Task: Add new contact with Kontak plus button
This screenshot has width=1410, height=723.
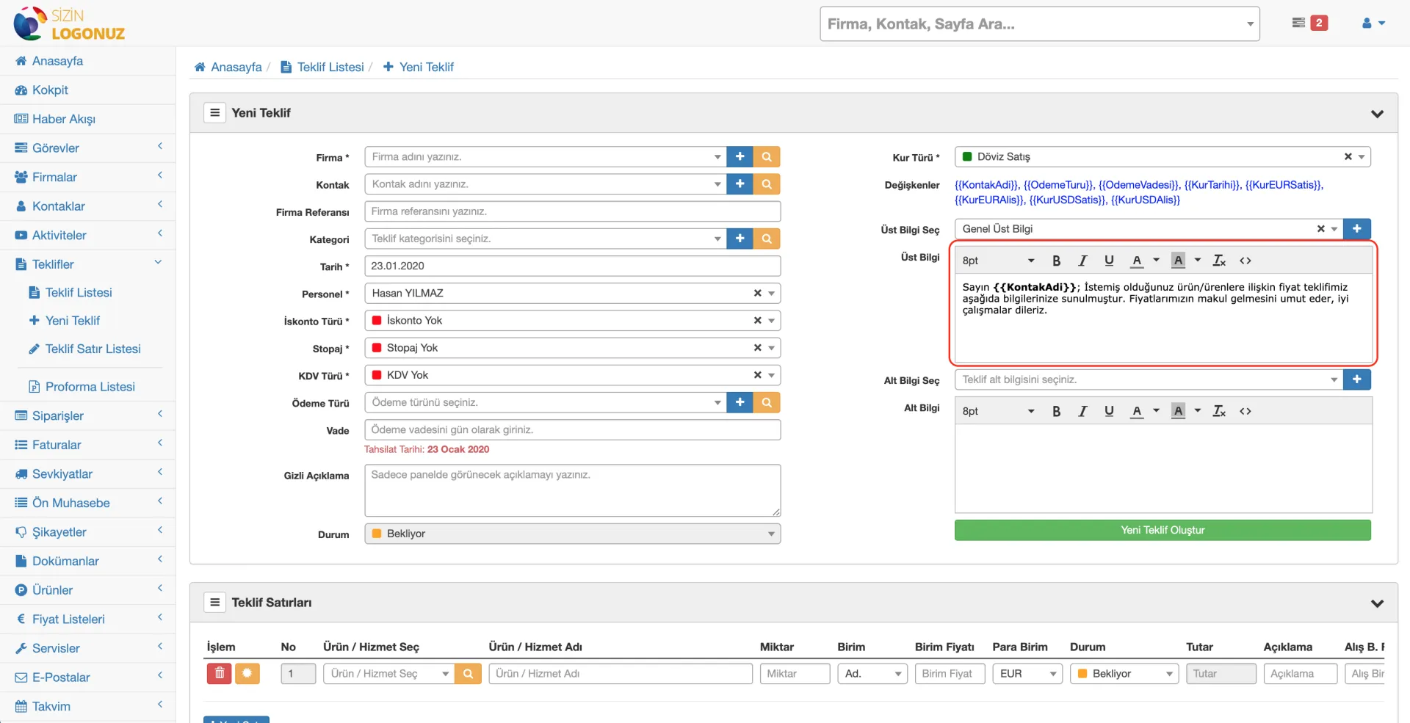Action: click(740, 184)
